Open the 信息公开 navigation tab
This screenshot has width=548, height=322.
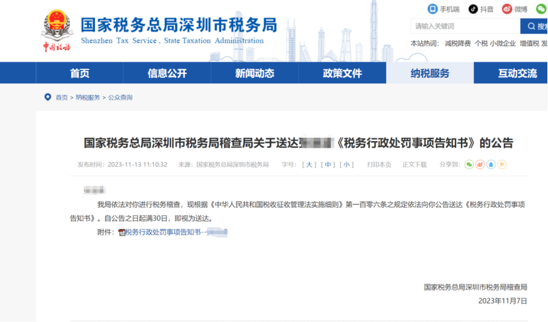point(167,73)
